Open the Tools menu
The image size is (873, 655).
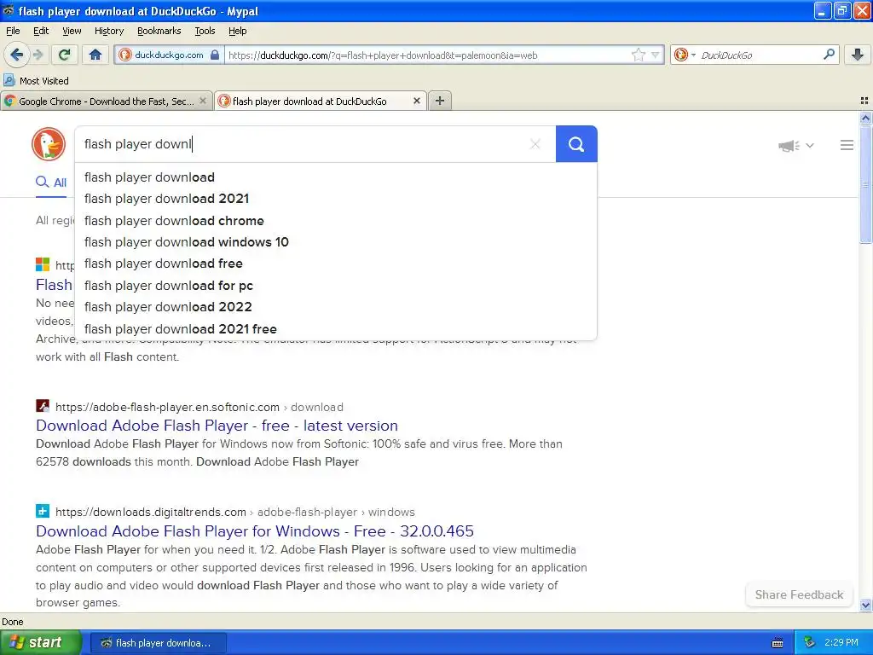pos(205,32)
